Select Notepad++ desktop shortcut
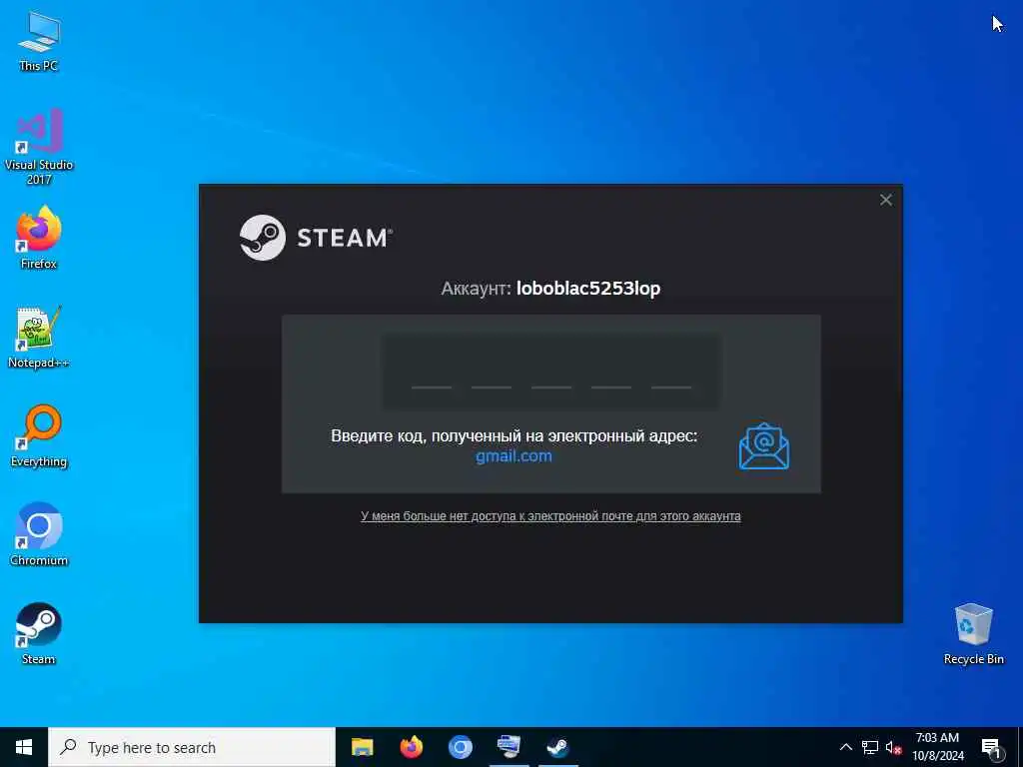The height and width of the screenshot is (767, 1023). pos(39,338)
